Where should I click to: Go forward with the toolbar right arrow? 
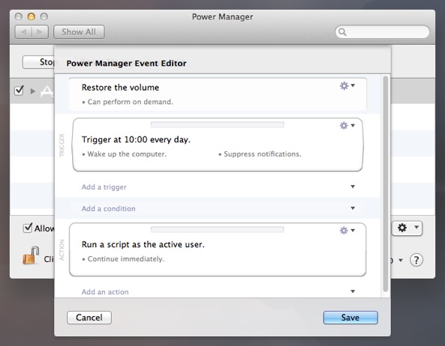point(40,32)
